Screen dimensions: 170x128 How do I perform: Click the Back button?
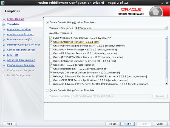click(x=112, y=124)
